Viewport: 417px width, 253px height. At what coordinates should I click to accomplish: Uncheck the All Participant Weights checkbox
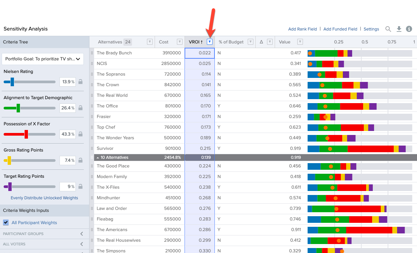pos(6,222)
